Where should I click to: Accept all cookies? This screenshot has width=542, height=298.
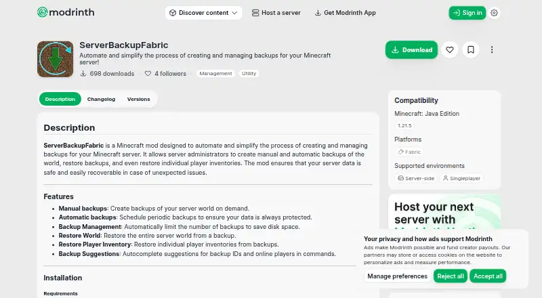click(488, 276)
